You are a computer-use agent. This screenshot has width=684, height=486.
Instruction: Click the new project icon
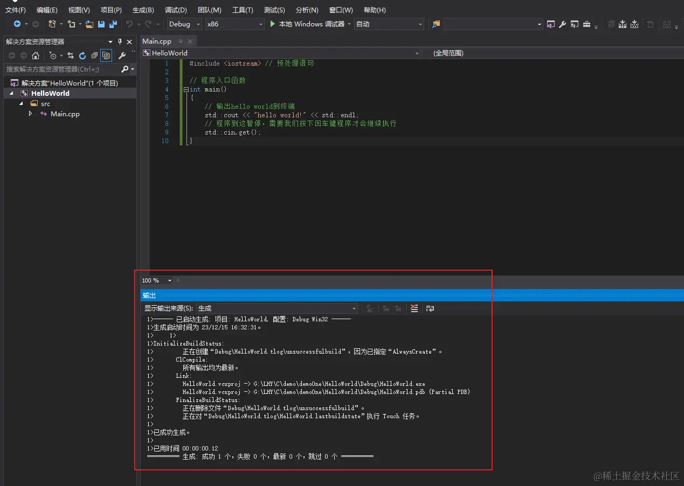[52, 24]
